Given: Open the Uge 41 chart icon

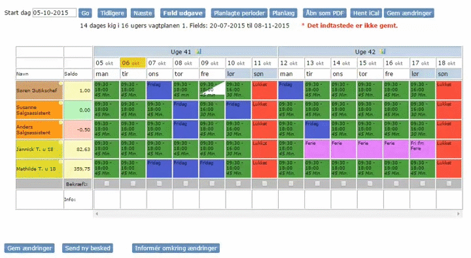Looking at the screenshot, I should [x=198, y=52].
